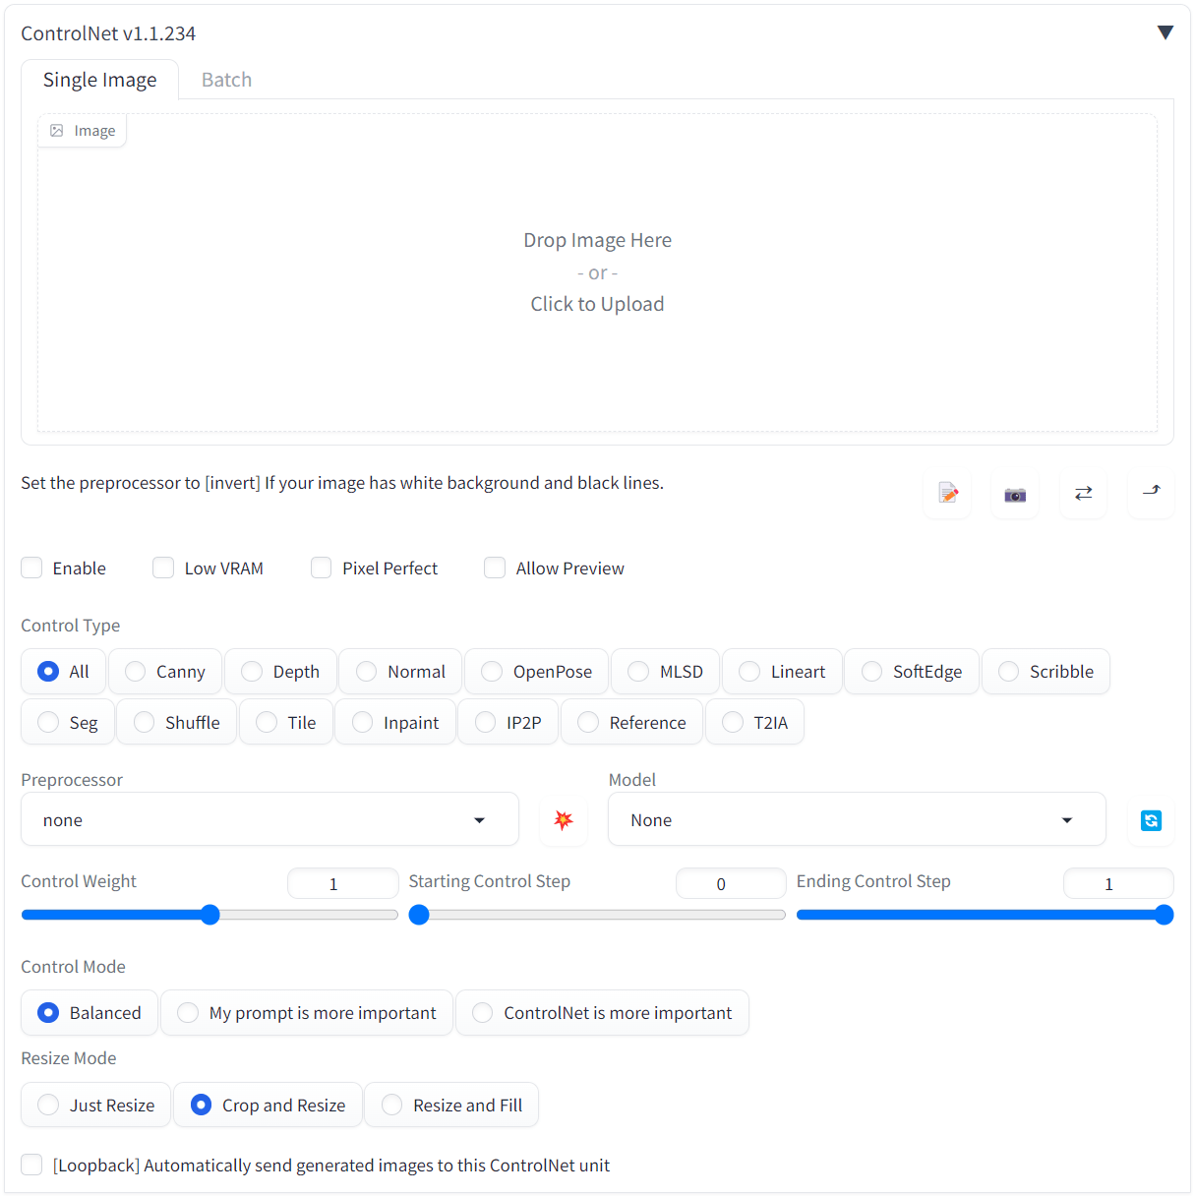Select the Balanced control mode
Viewport: 1195px width, 1196px height.
coord(90,1013)
